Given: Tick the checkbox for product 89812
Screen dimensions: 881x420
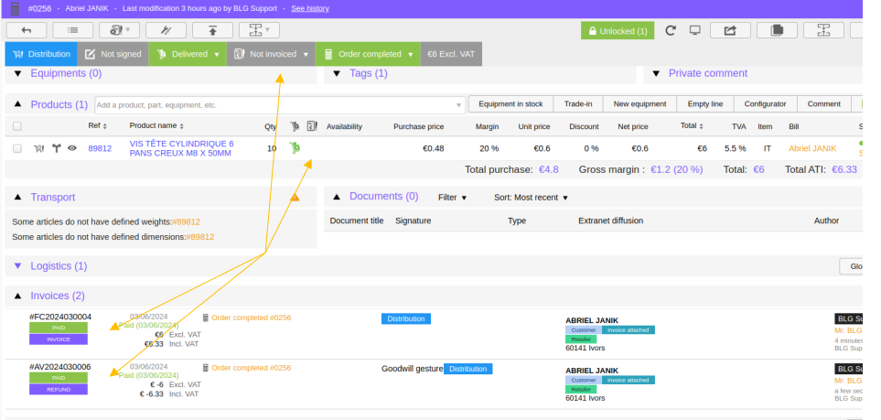Looking at the screenshot, I should (x=17, y=148).
